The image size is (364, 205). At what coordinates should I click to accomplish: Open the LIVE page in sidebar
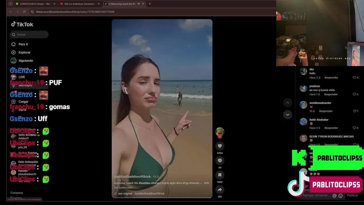click(18, 77)
